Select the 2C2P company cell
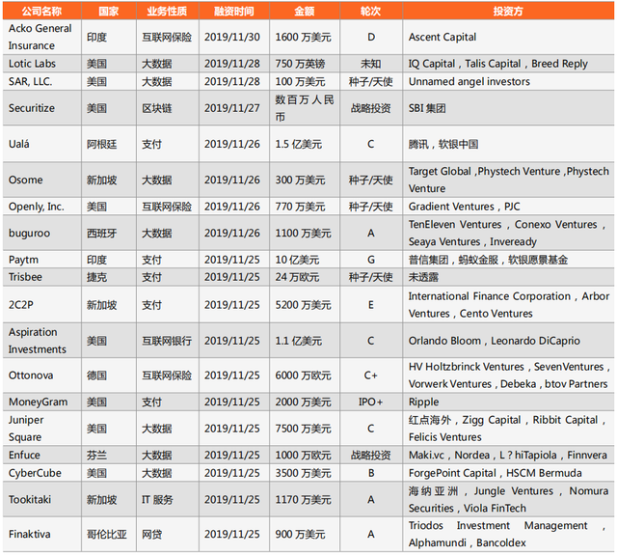The image size is (617, 555). [x=42, y=304]
